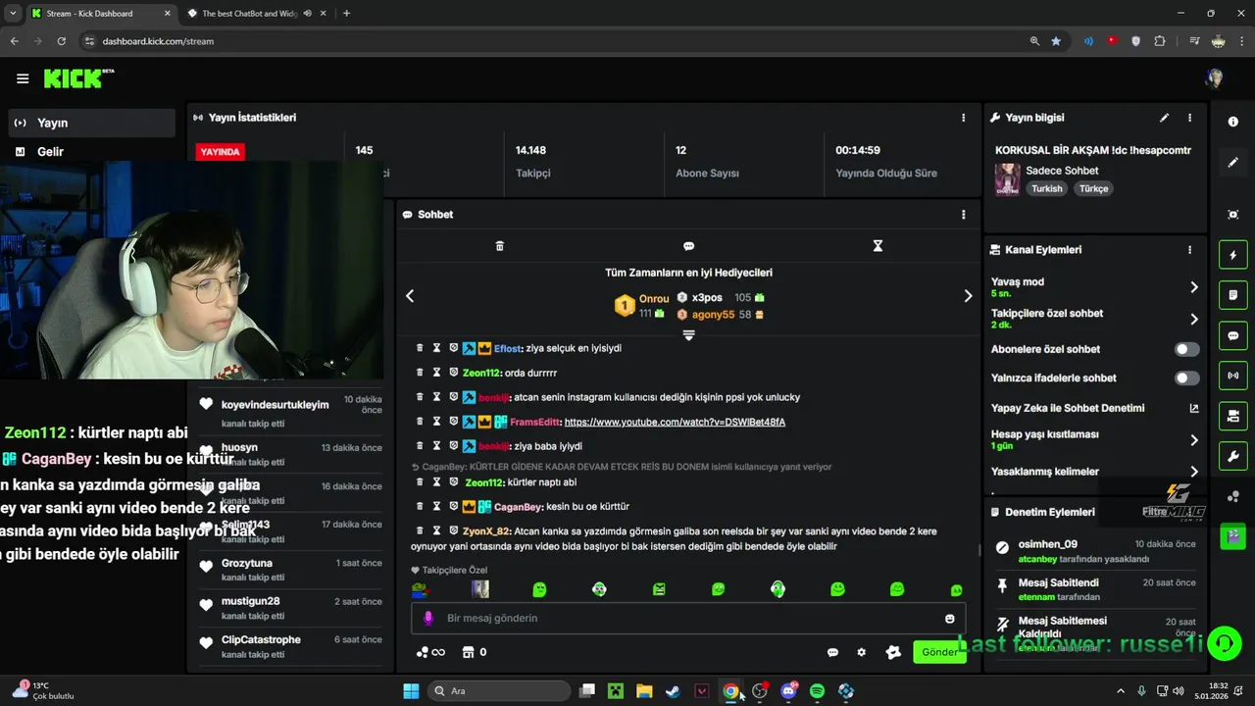Timeout Zeon112 'orda durrrrr' via hourglass

click(x=436, y=373)
